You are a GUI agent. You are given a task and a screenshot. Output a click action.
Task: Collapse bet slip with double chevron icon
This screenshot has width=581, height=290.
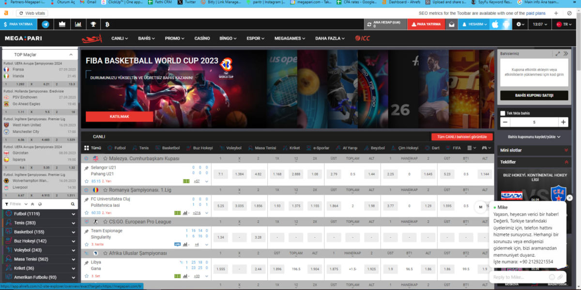coord(566,54)
